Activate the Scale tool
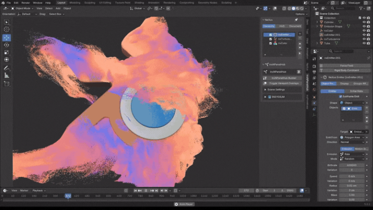The height and width of the screenshot is (210, 373). tap(6, 52)
